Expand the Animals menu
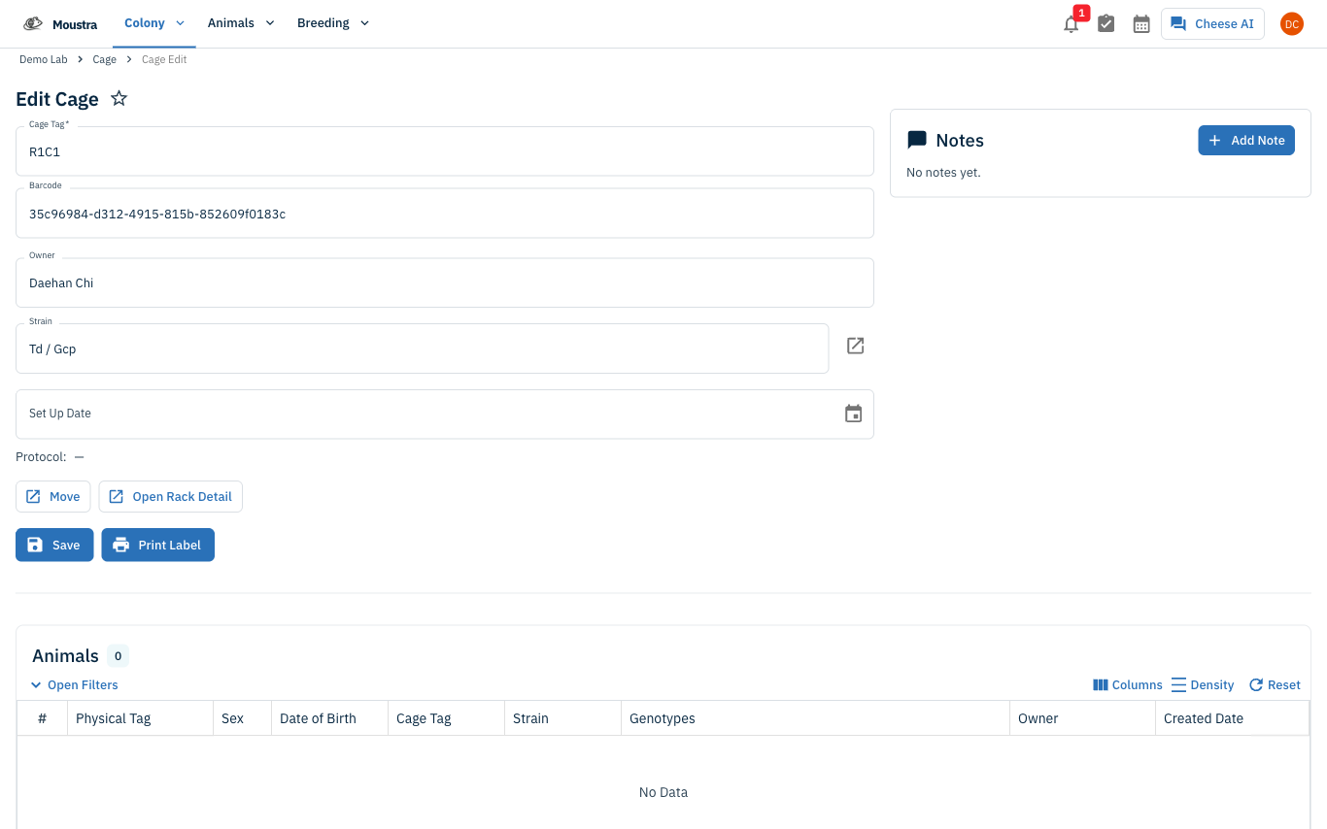1327x829 pixels. point(241,23)
